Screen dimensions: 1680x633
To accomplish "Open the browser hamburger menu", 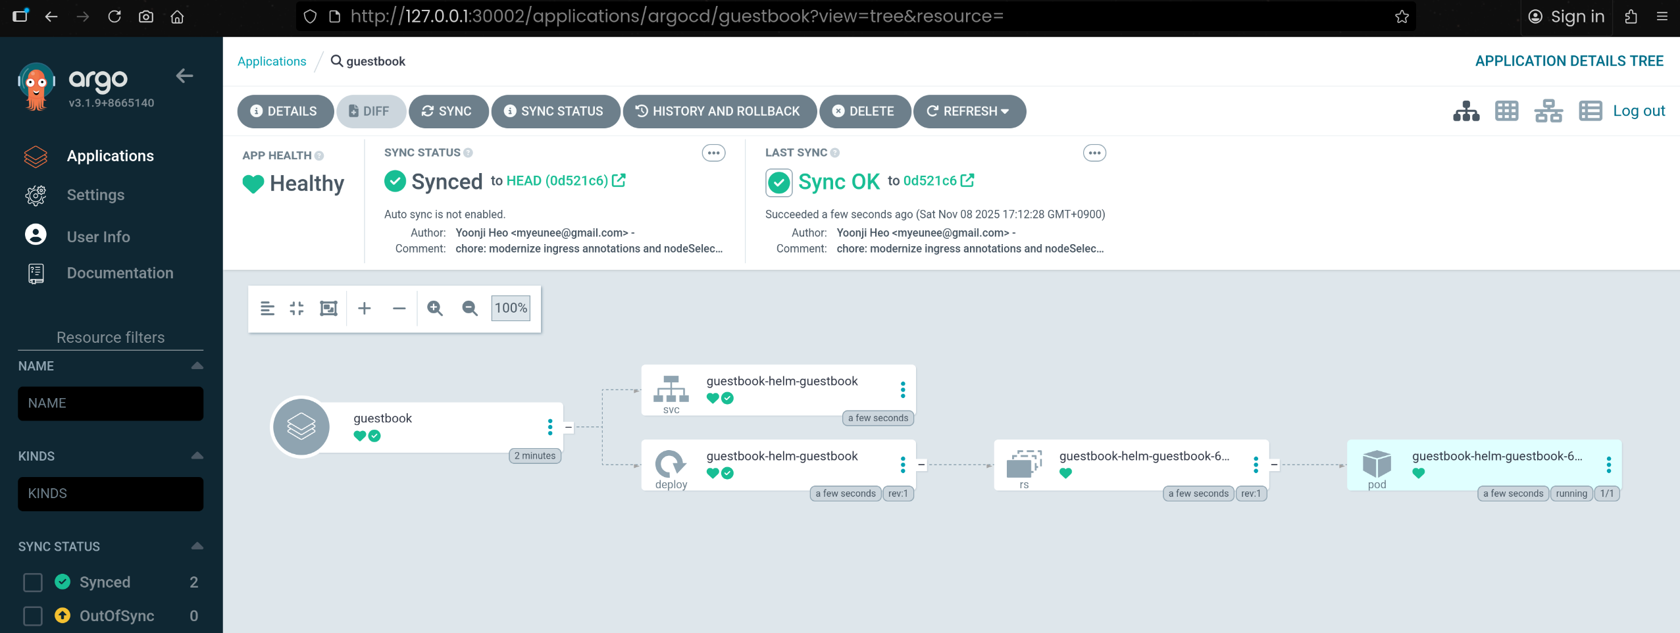I will tap(1662, 16).
